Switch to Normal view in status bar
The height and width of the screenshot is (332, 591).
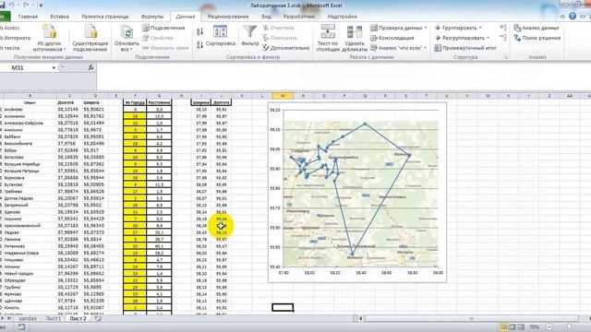[x=503, y=327]
